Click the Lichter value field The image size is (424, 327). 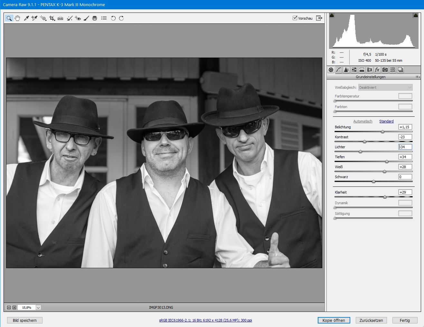tap(405, 147)
